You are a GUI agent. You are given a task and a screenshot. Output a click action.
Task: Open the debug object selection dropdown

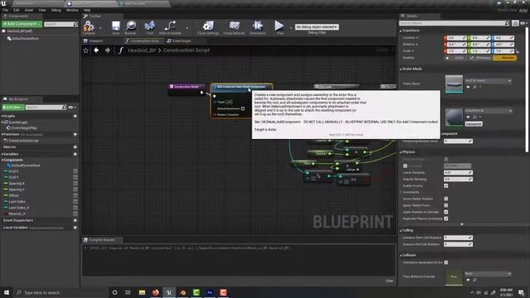coord(316,26)
